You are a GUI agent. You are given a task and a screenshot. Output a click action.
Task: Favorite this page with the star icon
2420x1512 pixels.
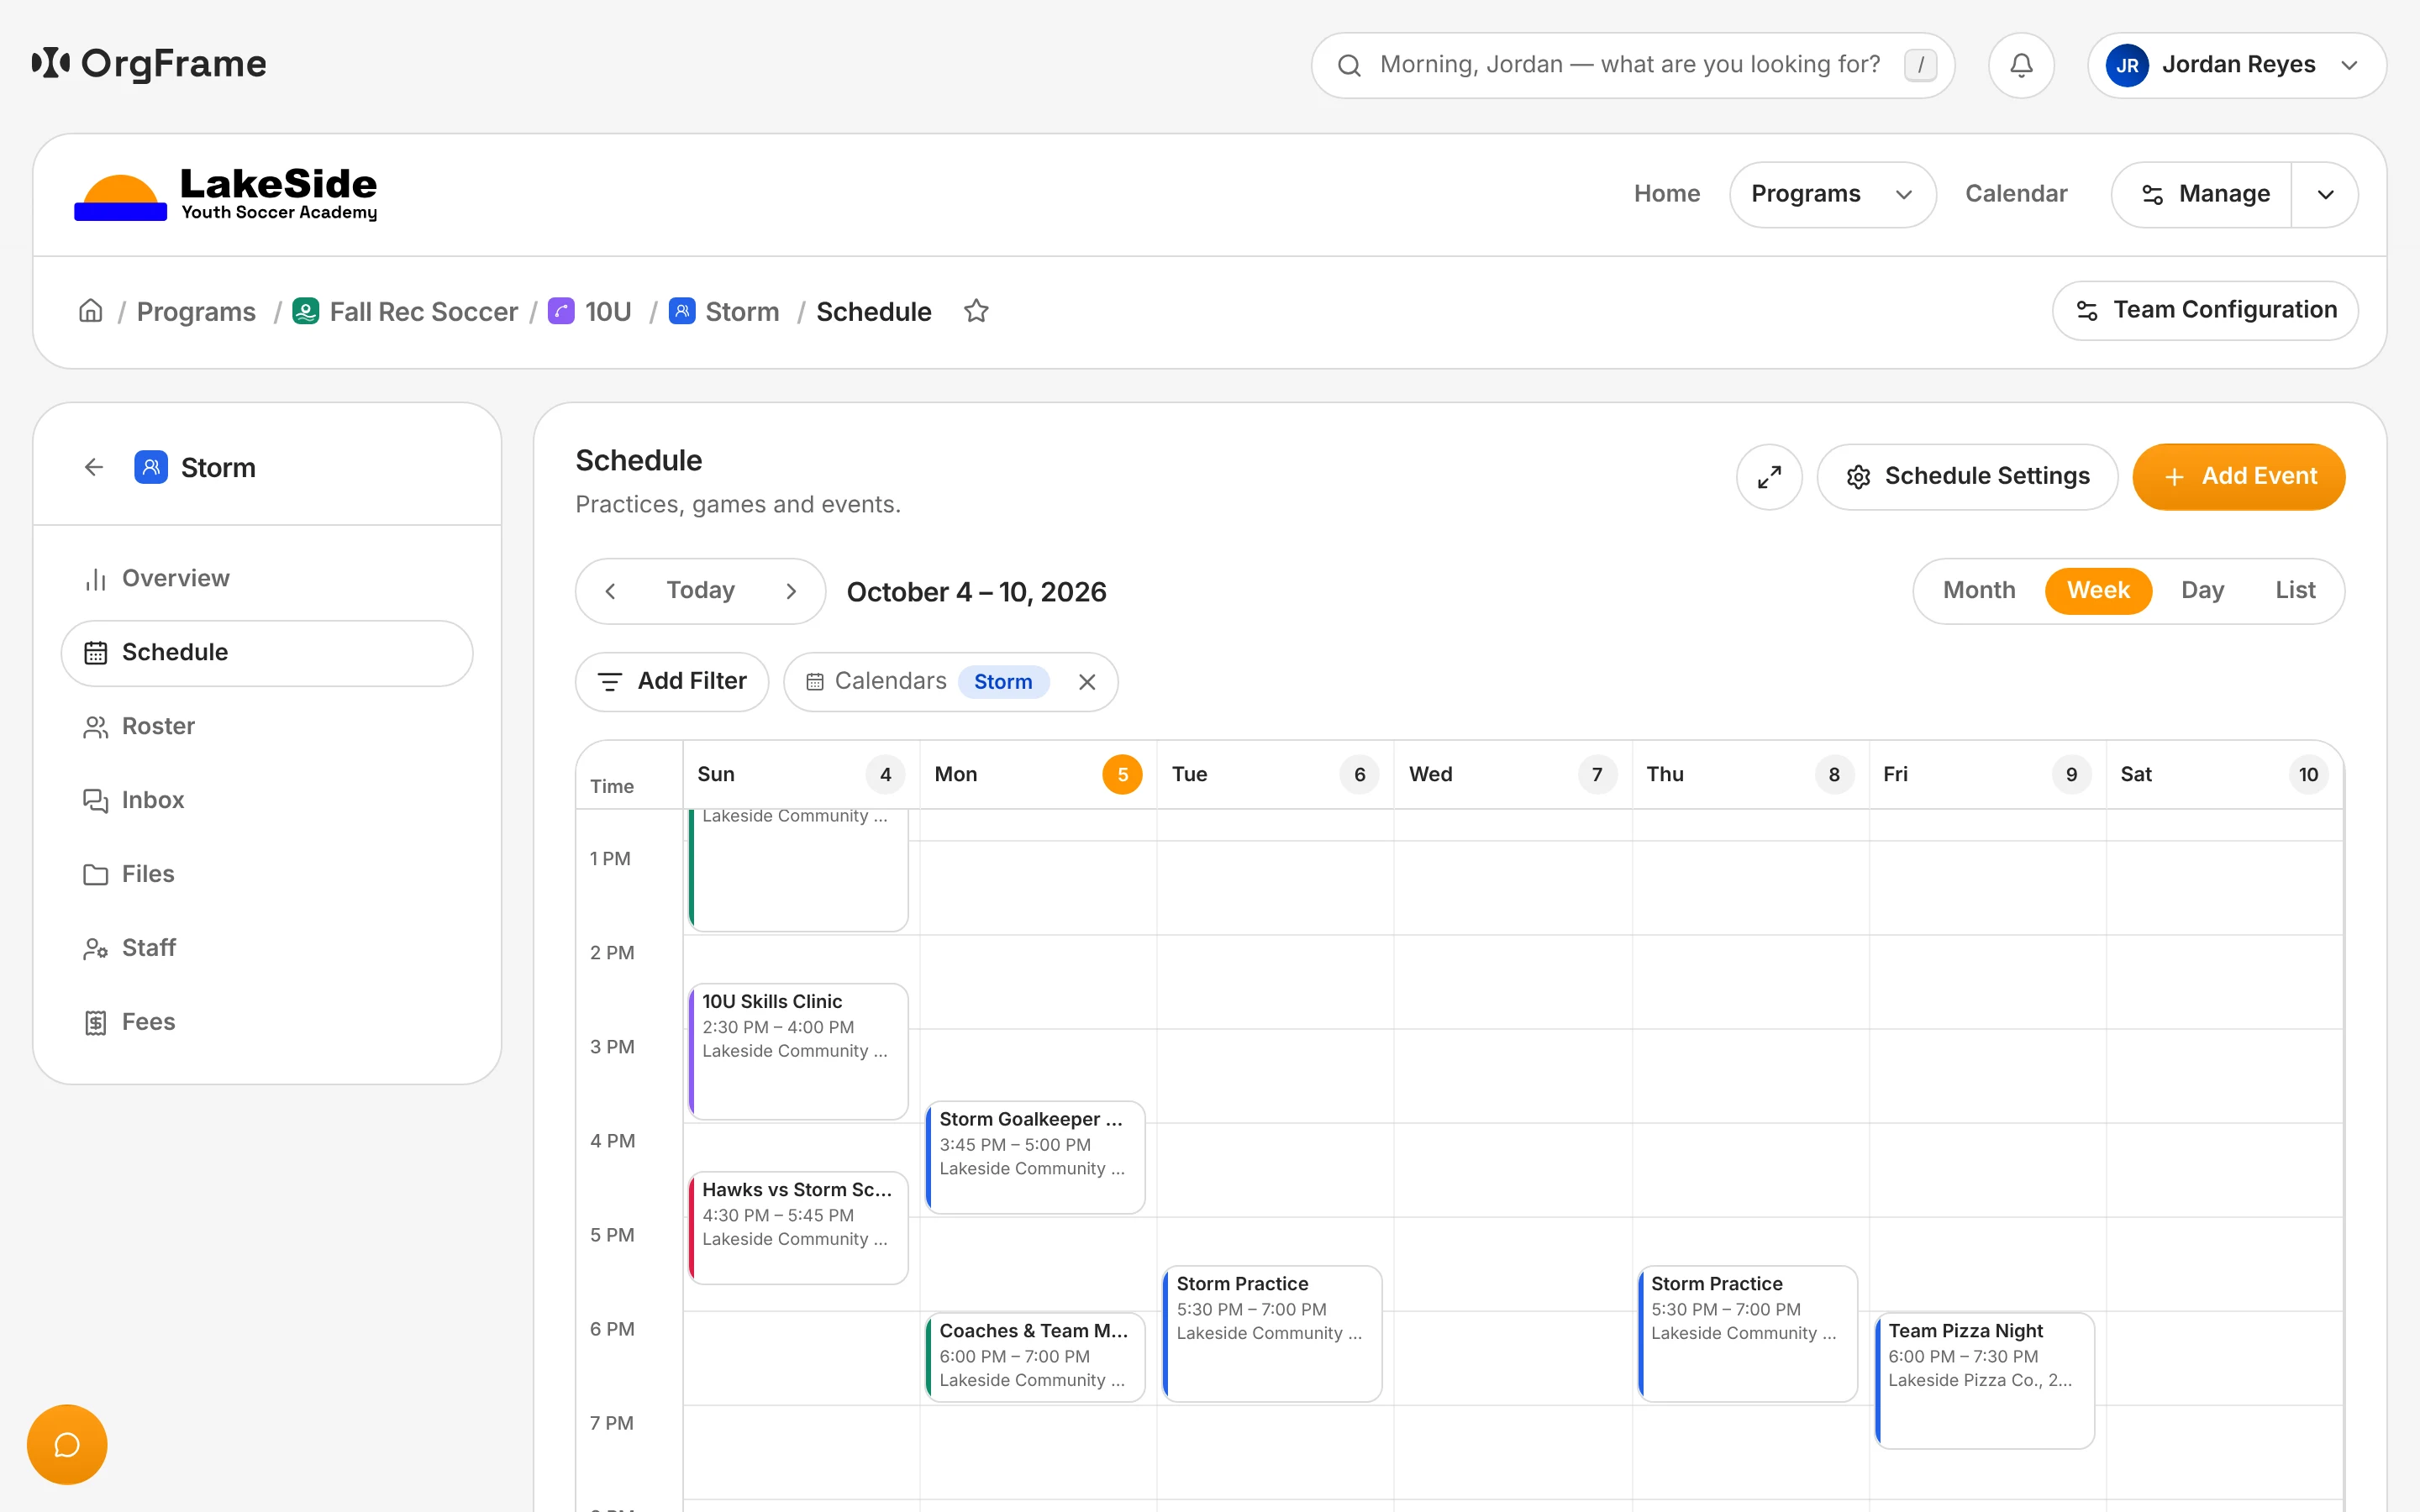pyautogui.click(x=976, y=311)
